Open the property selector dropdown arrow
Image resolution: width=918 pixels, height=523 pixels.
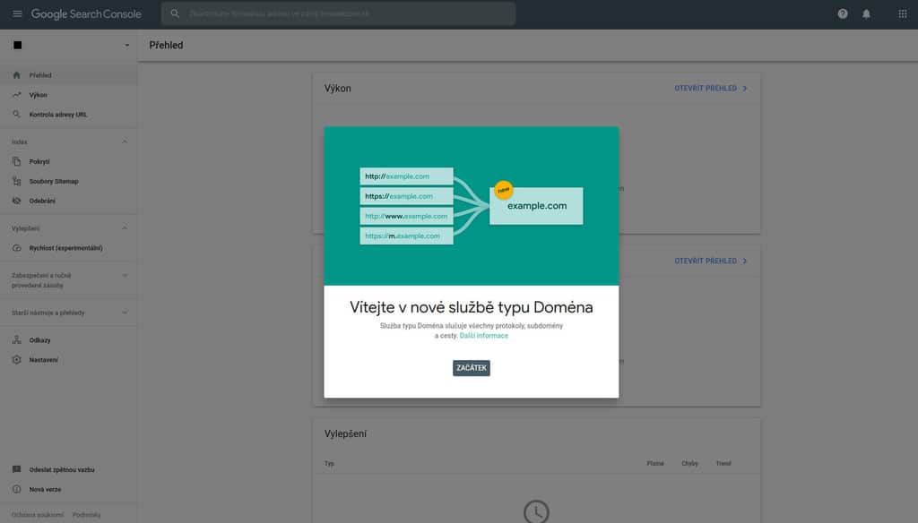coord(126,45)
